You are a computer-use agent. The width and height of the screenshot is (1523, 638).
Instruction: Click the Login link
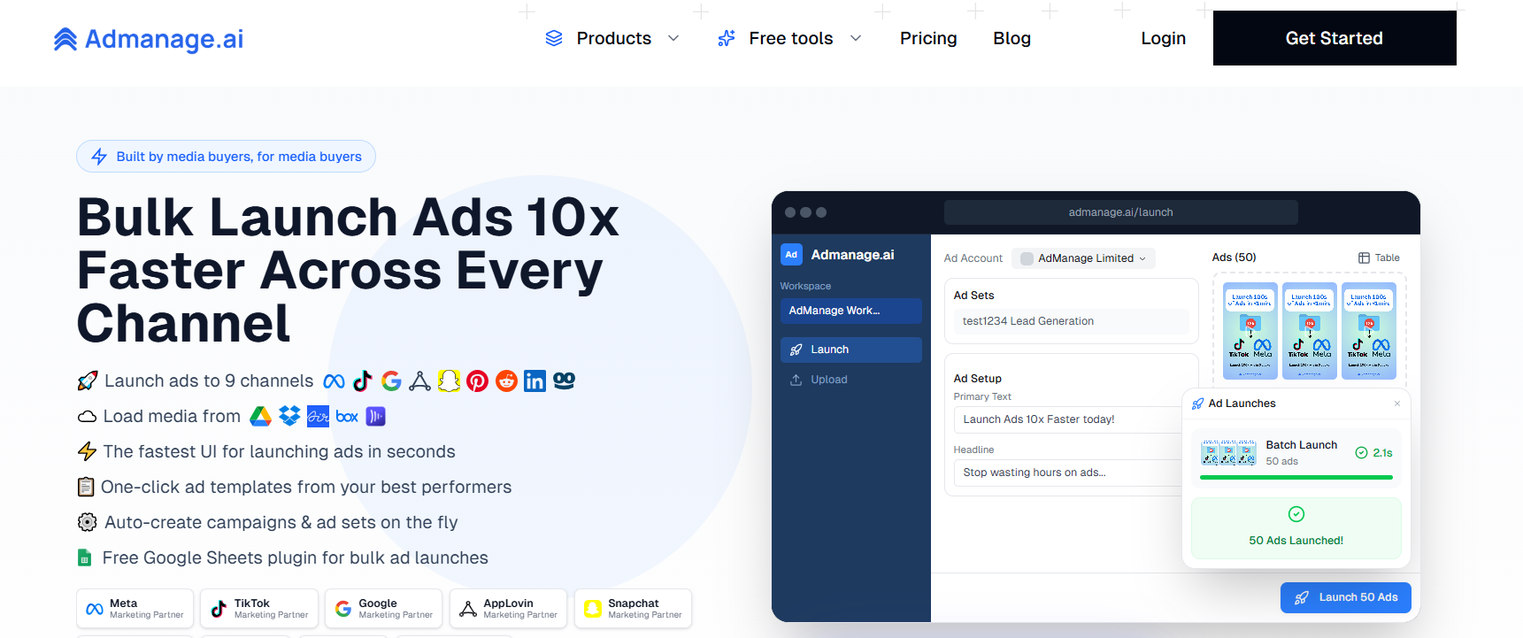click(x=1163, y=38)
